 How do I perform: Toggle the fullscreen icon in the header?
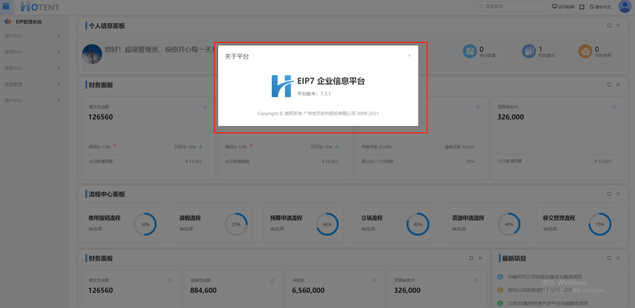[x=582, y=7]
